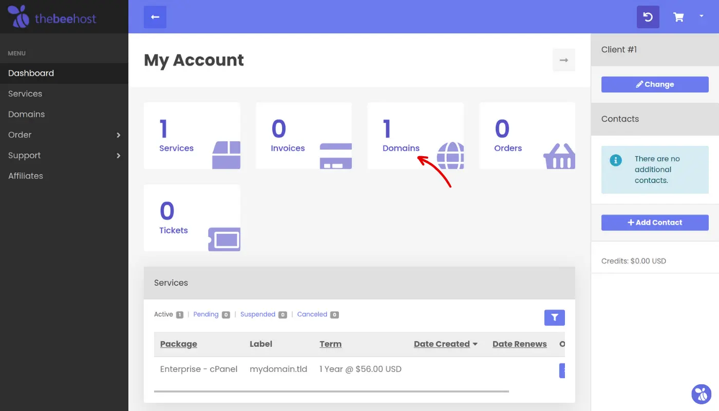719x411 pixels.
Task: Expand the Support submenu in sidebar
Action: tap(64, 155)
